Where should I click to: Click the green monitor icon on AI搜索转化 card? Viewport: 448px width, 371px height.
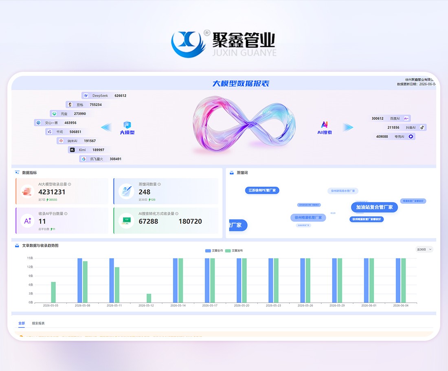tap(126, 221)
